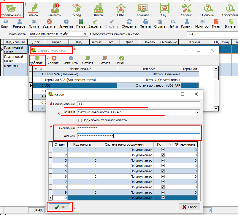Expand the Тип ККМ dropdown
Viewport: 238px width, 215px height.
(197, 112)
